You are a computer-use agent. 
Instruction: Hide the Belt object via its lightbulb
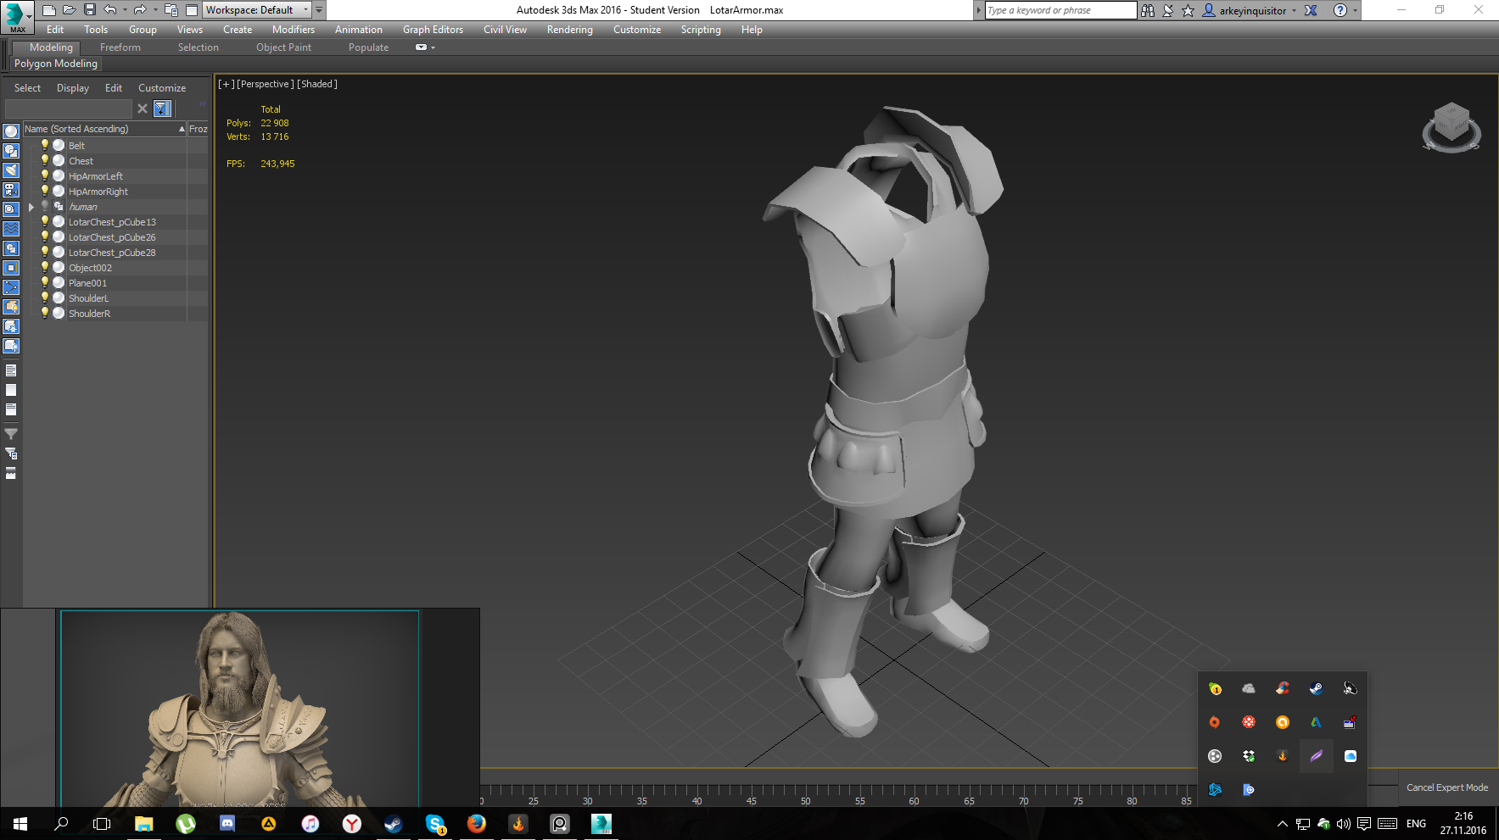[x=45, y=145]
